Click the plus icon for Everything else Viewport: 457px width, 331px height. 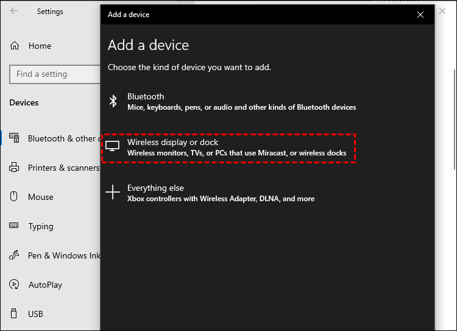pyautogui.click(x=113, y=193)
